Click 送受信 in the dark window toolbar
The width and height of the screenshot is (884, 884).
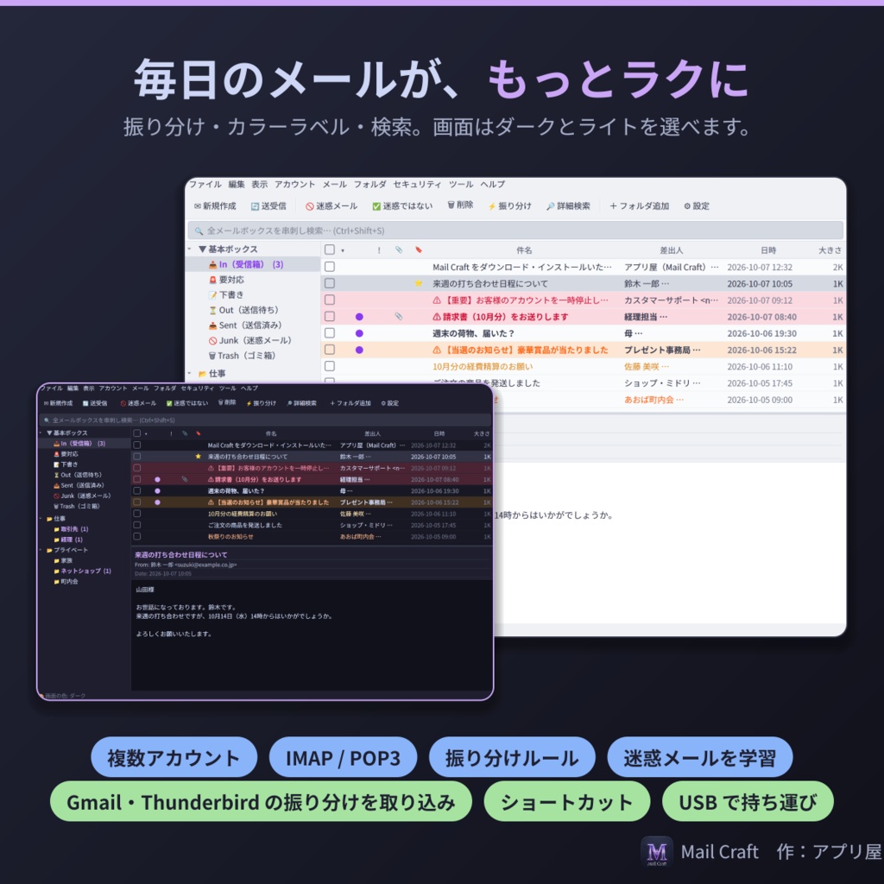pos(95,403)
